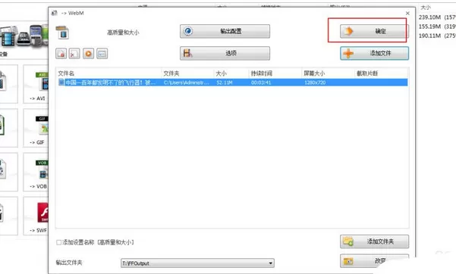
Task: Click the 选项 options button
Action: pos(225,53)
